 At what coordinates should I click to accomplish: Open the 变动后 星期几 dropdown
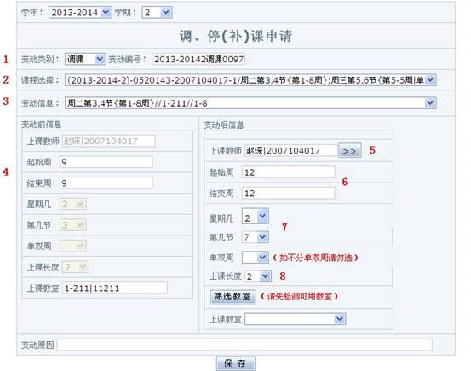tap(256, 217)
